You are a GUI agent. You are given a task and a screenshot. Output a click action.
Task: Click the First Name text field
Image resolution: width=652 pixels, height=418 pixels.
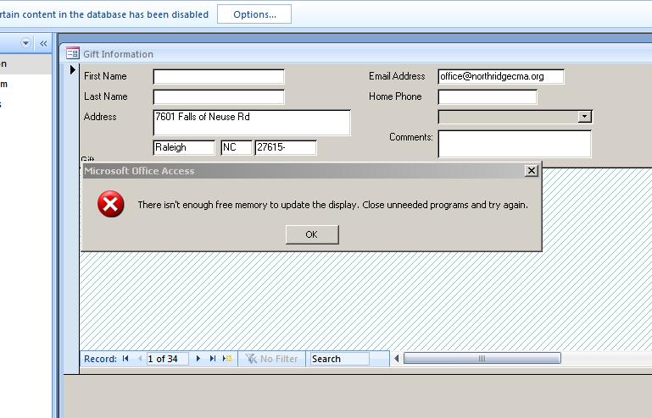click(x=218, y=77)
